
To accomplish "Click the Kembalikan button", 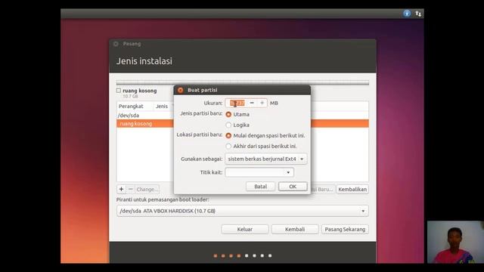I will (x=352, y=190).
